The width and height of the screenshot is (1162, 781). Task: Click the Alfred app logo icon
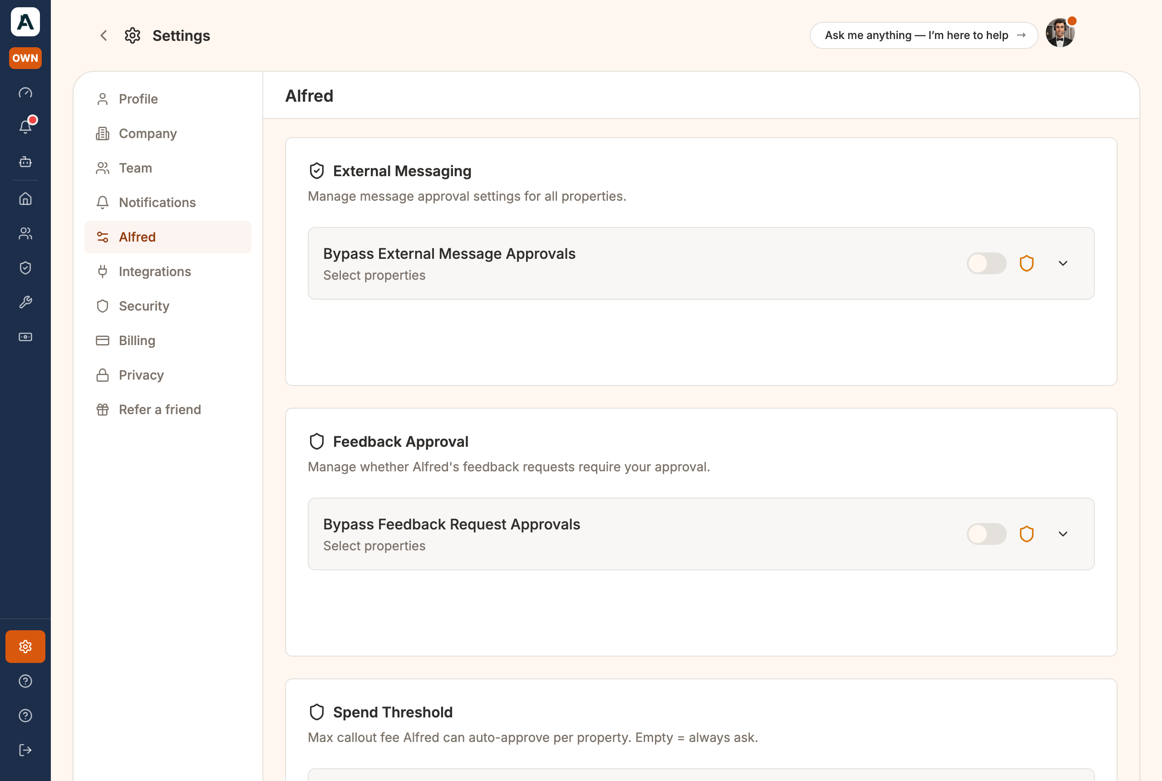point(25,22)
